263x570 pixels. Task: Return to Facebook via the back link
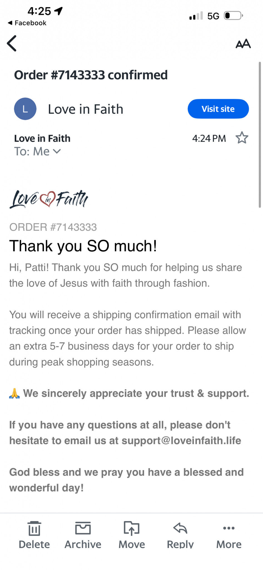(27, 23)
